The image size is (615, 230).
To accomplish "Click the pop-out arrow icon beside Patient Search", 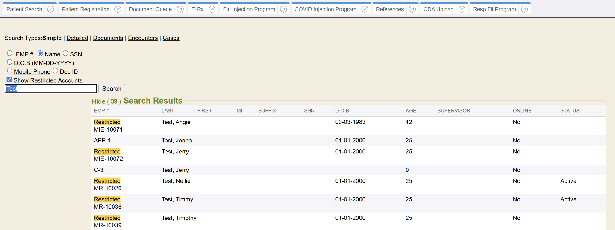I will coord(51,9).
